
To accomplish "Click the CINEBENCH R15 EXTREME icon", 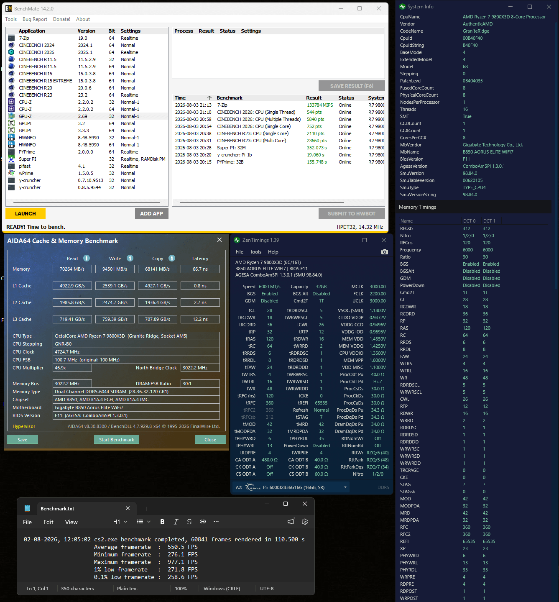I will coord(11,81).
